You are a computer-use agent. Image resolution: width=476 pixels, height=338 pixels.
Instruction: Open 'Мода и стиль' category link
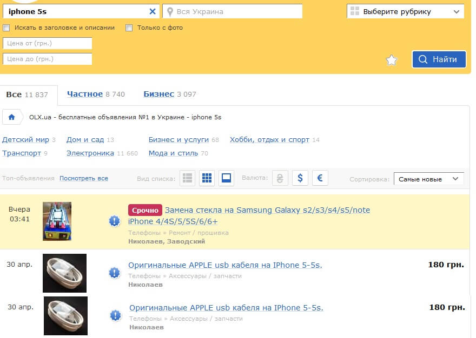tap(173, 153)
